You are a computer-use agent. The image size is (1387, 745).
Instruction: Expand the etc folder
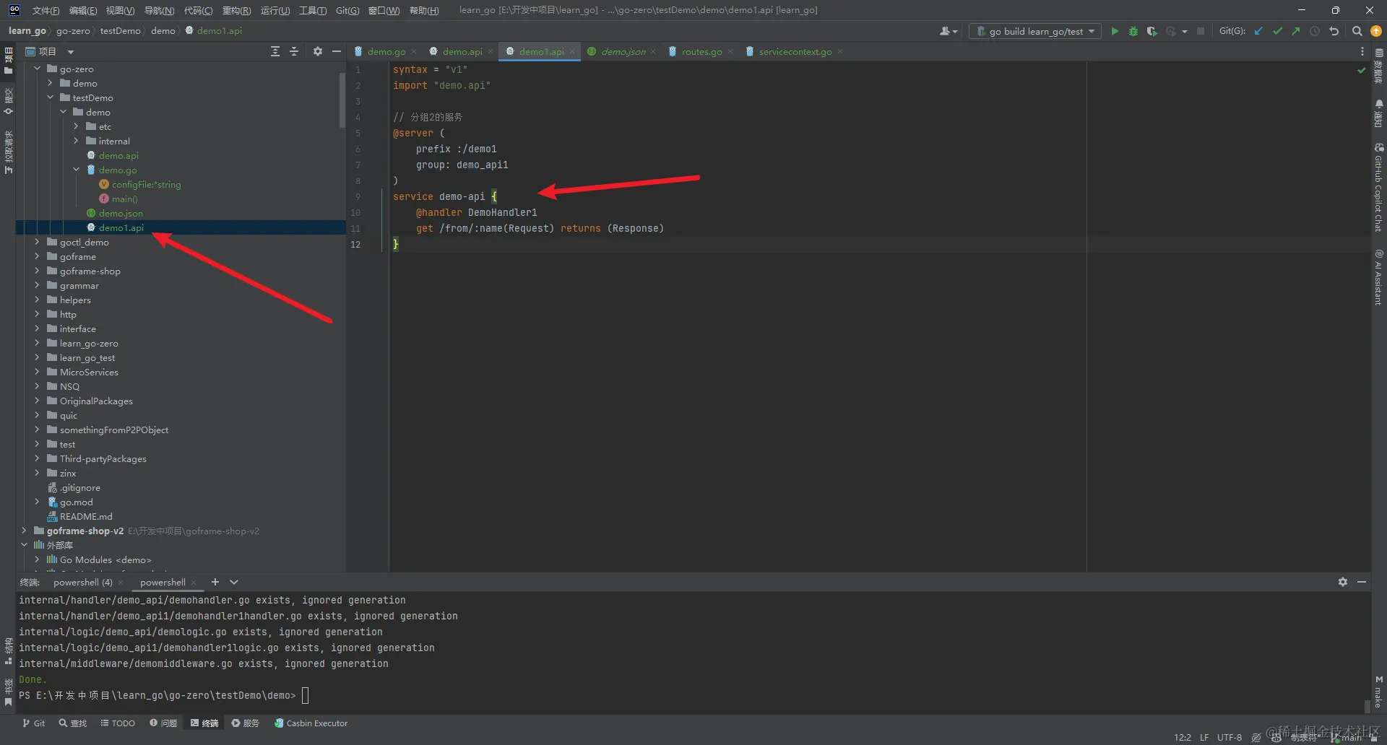(x=76, y=126)
